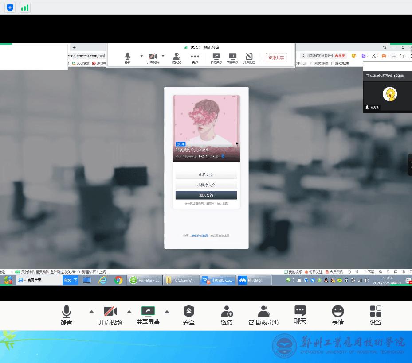Open the 表情 emoji reactions
This screenshot has height=363, width=412.
pos(338,315)
